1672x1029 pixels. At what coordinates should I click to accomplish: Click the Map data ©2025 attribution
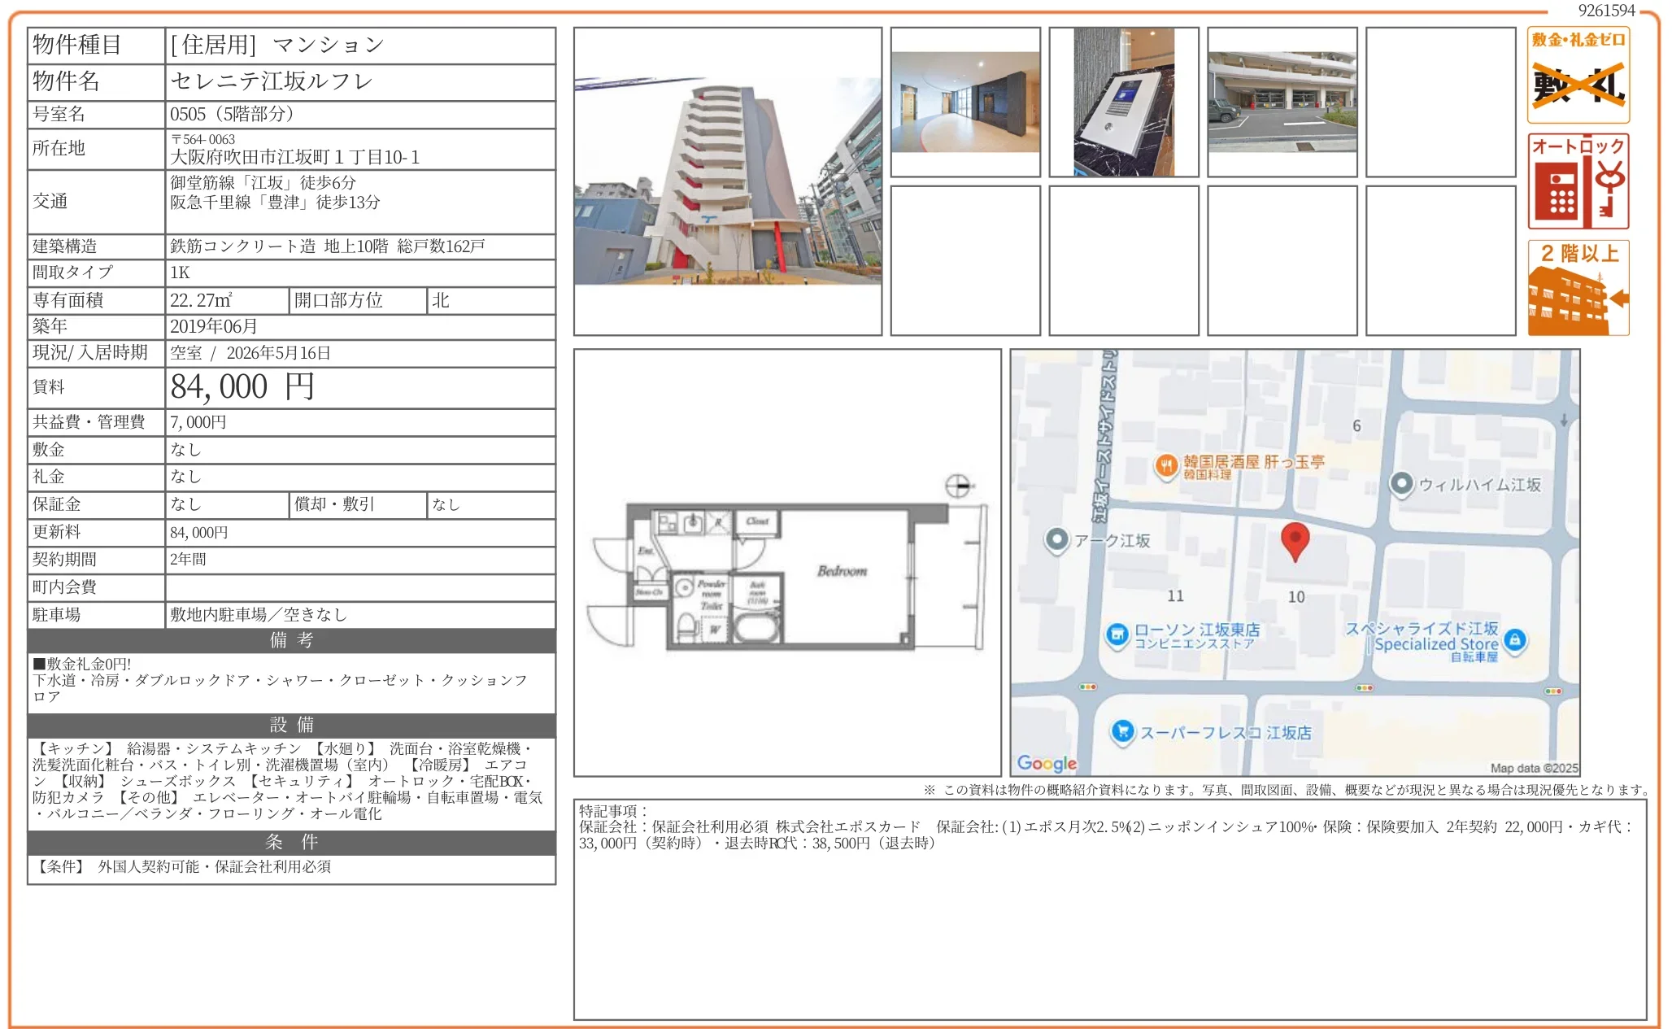[x=1533, y=768]
